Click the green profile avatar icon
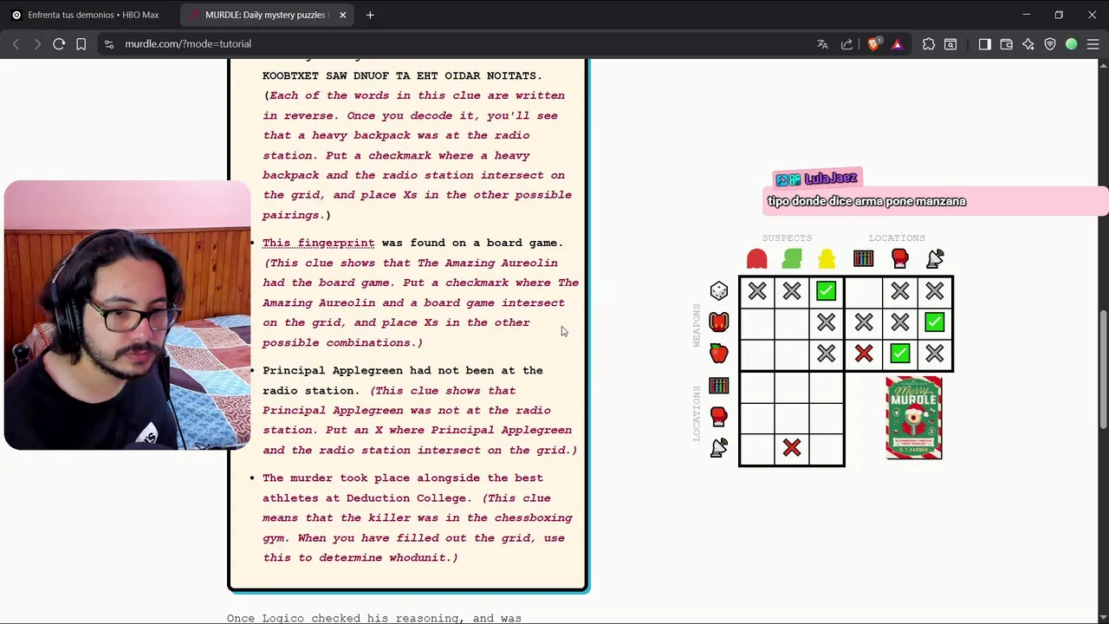Viewport: 1109px width, 624px height. (x=1072, y=44)
